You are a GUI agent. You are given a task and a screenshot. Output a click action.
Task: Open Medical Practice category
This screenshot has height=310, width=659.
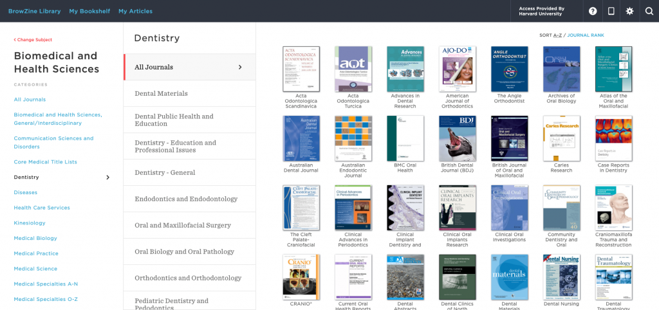pyautogui.click(x=36, y=253)
